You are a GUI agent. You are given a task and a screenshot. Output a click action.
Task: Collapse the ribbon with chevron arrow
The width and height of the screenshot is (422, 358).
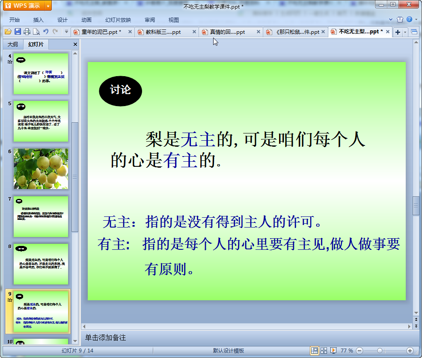pyautogui.click(x=391, y=19)
